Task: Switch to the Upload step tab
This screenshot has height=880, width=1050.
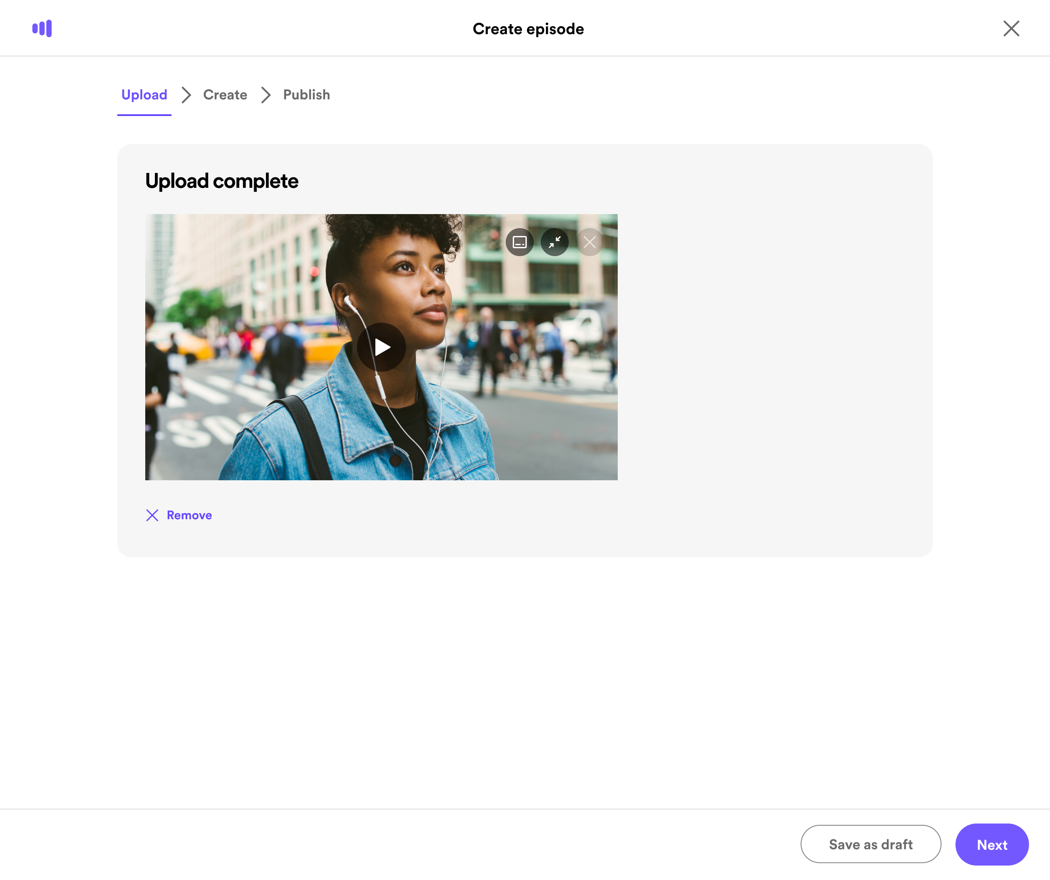Action: click(144, 95)
